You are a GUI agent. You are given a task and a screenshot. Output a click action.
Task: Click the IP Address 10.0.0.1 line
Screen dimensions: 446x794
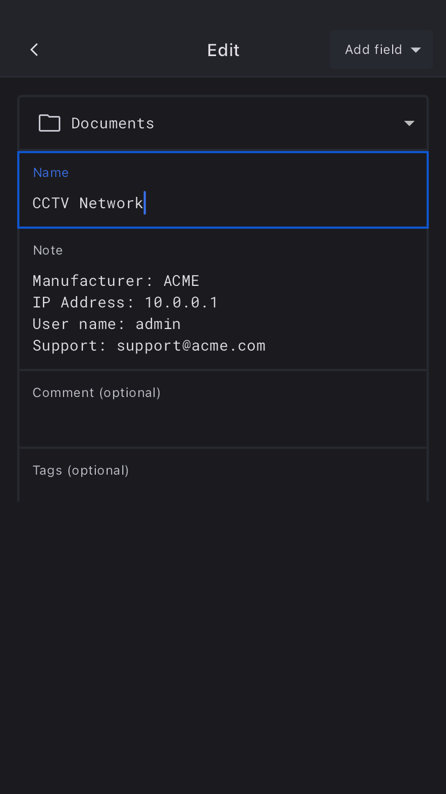click(125, 303)
